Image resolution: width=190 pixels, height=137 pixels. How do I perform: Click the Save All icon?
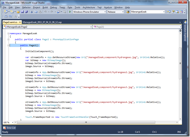click(x=27, y=12)
